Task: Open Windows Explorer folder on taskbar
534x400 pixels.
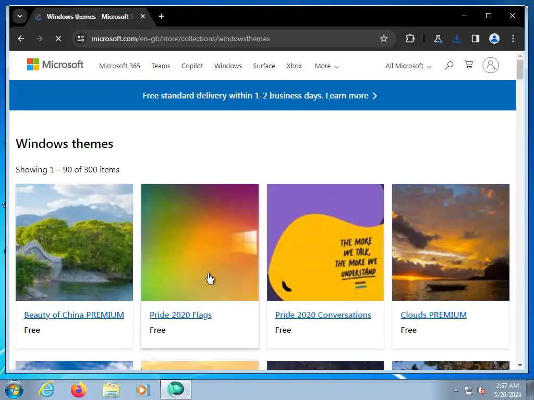Action: [111, 391]
